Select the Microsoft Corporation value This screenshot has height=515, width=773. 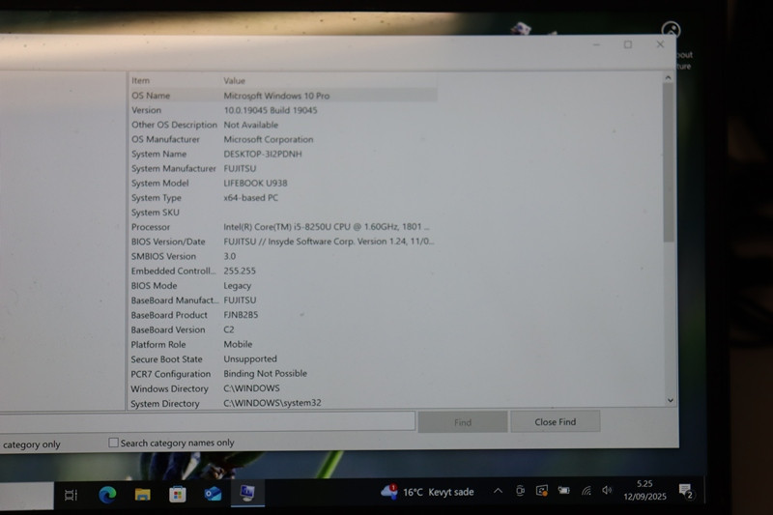[269, 139]
